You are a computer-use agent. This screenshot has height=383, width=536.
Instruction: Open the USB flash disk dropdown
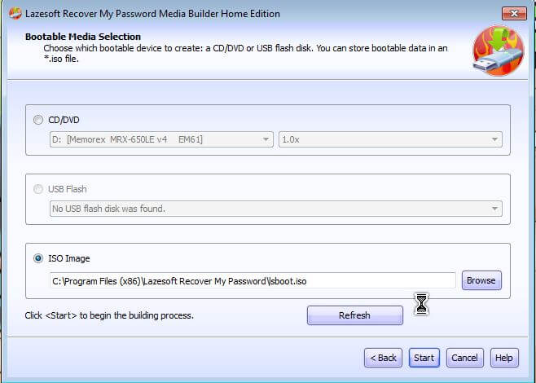click(x=276, y=209)
